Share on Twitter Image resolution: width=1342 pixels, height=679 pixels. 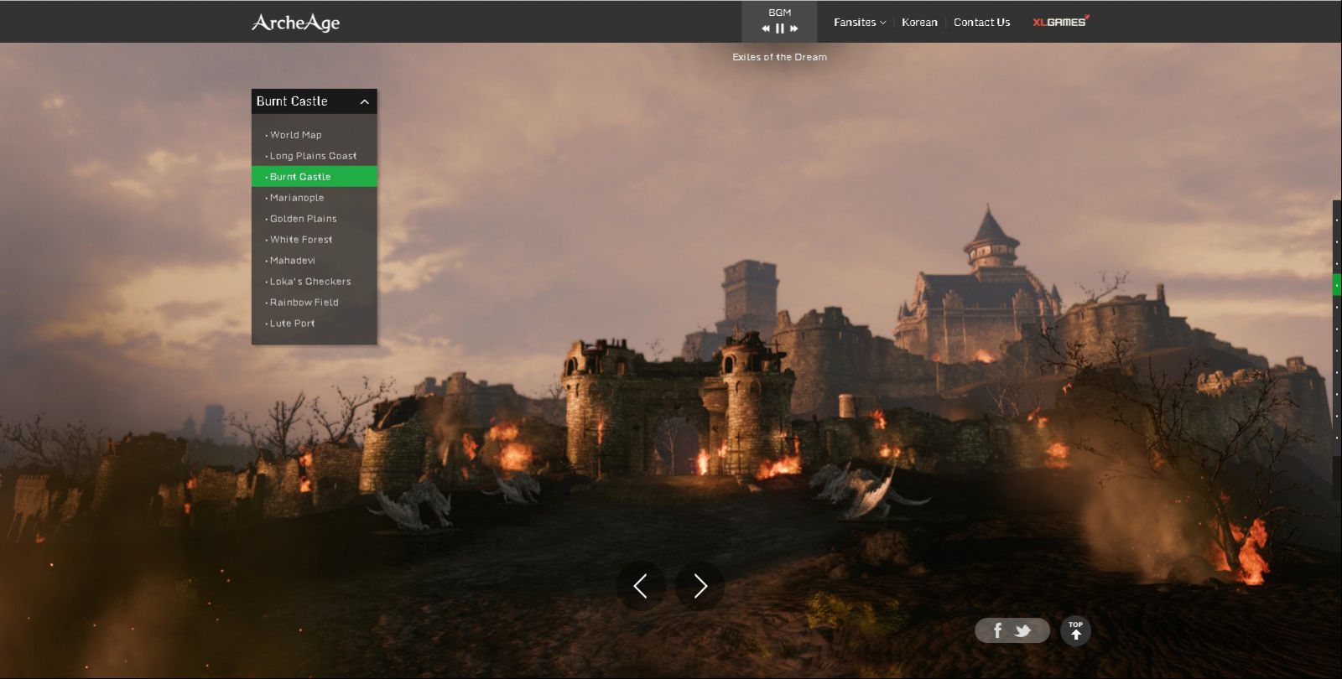1023,630
